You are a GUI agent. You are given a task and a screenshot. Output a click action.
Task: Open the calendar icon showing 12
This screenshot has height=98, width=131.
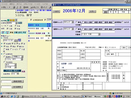coord(20,40)
